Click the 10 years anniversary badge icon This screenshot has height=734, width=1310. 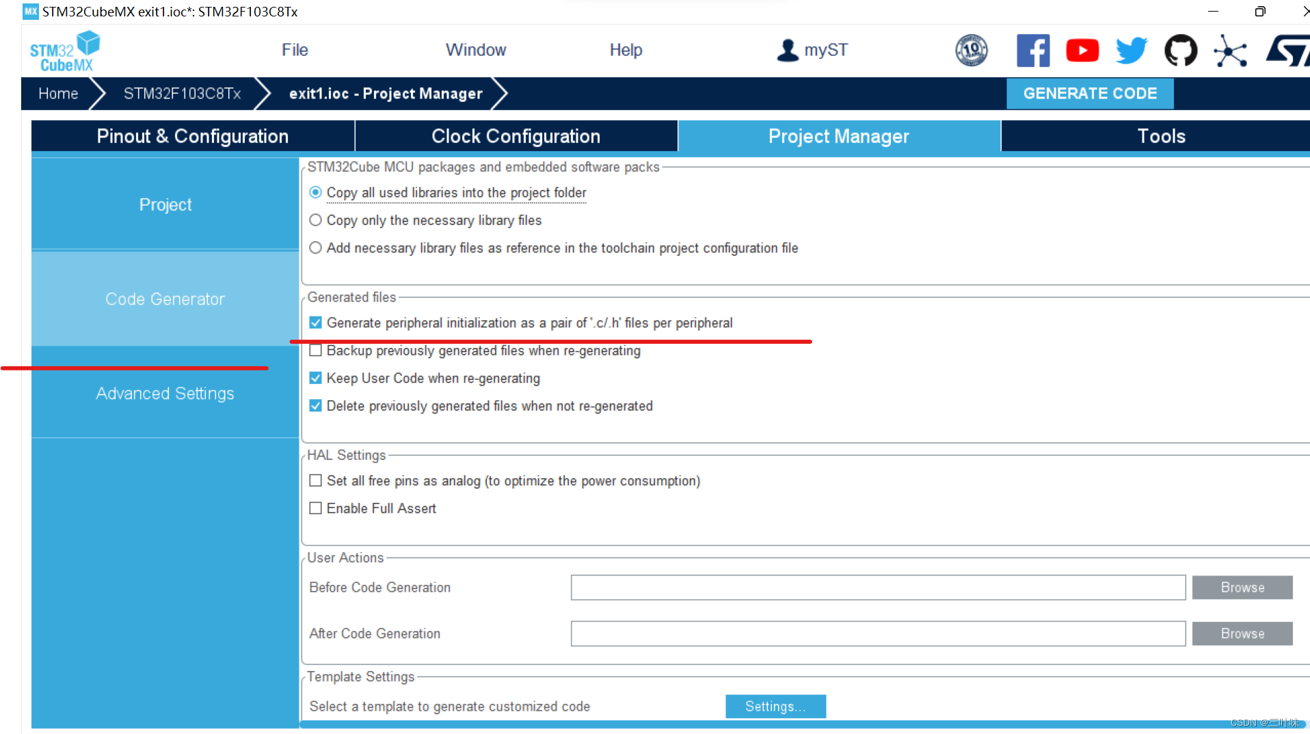click(x=971, y=50)
